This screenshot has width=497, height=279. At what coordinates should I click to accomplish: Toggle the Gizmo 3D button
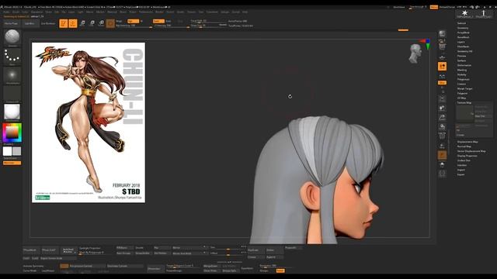[x=110, y=23]
